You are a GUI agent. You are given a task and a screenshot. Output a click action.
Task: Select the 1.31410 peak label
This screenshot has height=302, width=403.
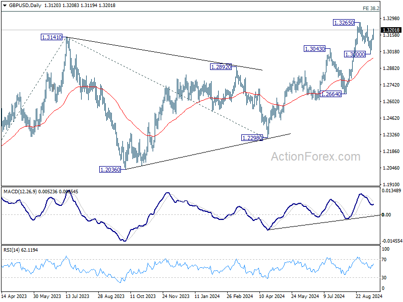coord(52,37)
